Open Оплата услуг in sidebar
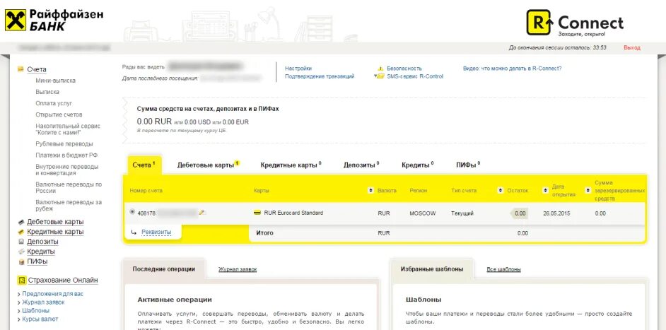Viewport: 666px width, 330px height. tap(54, 103)
